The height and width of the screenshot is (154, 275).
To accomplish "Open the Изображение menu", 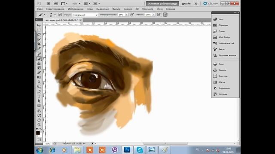I will pyautogui.click(x=76, y=9).
